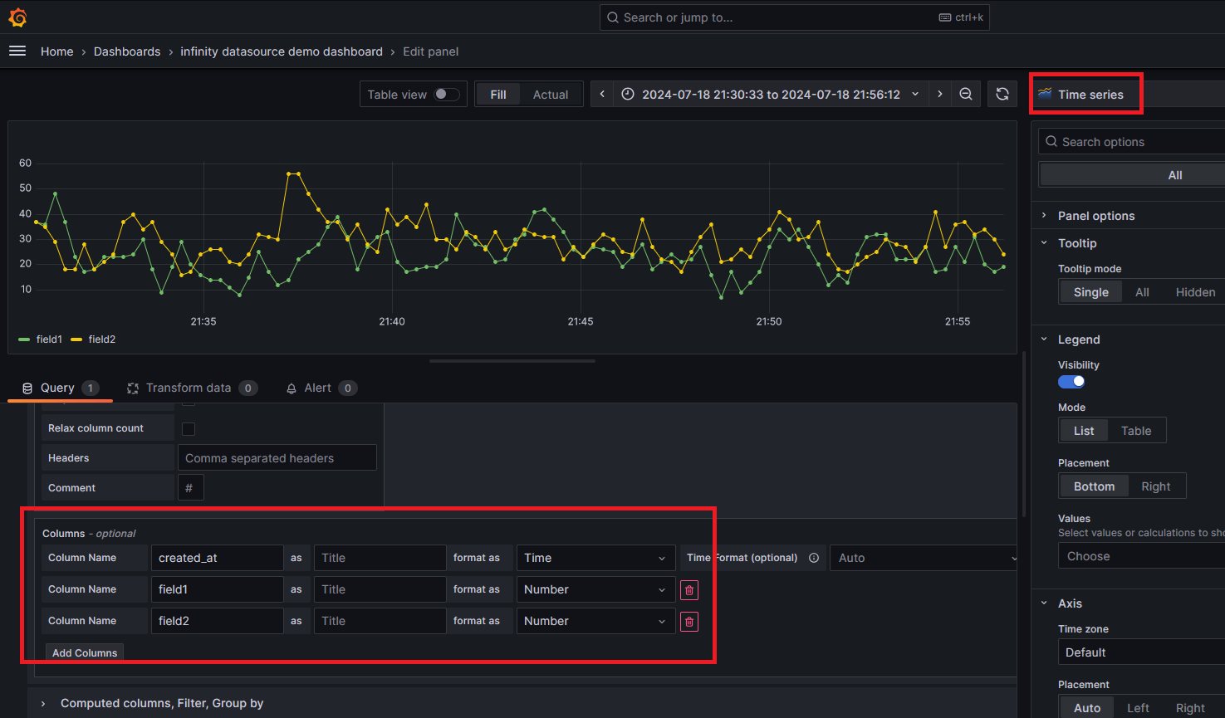Open the hamburger navigation menu
Screen dimensions: 1225x718
point(17,51)
